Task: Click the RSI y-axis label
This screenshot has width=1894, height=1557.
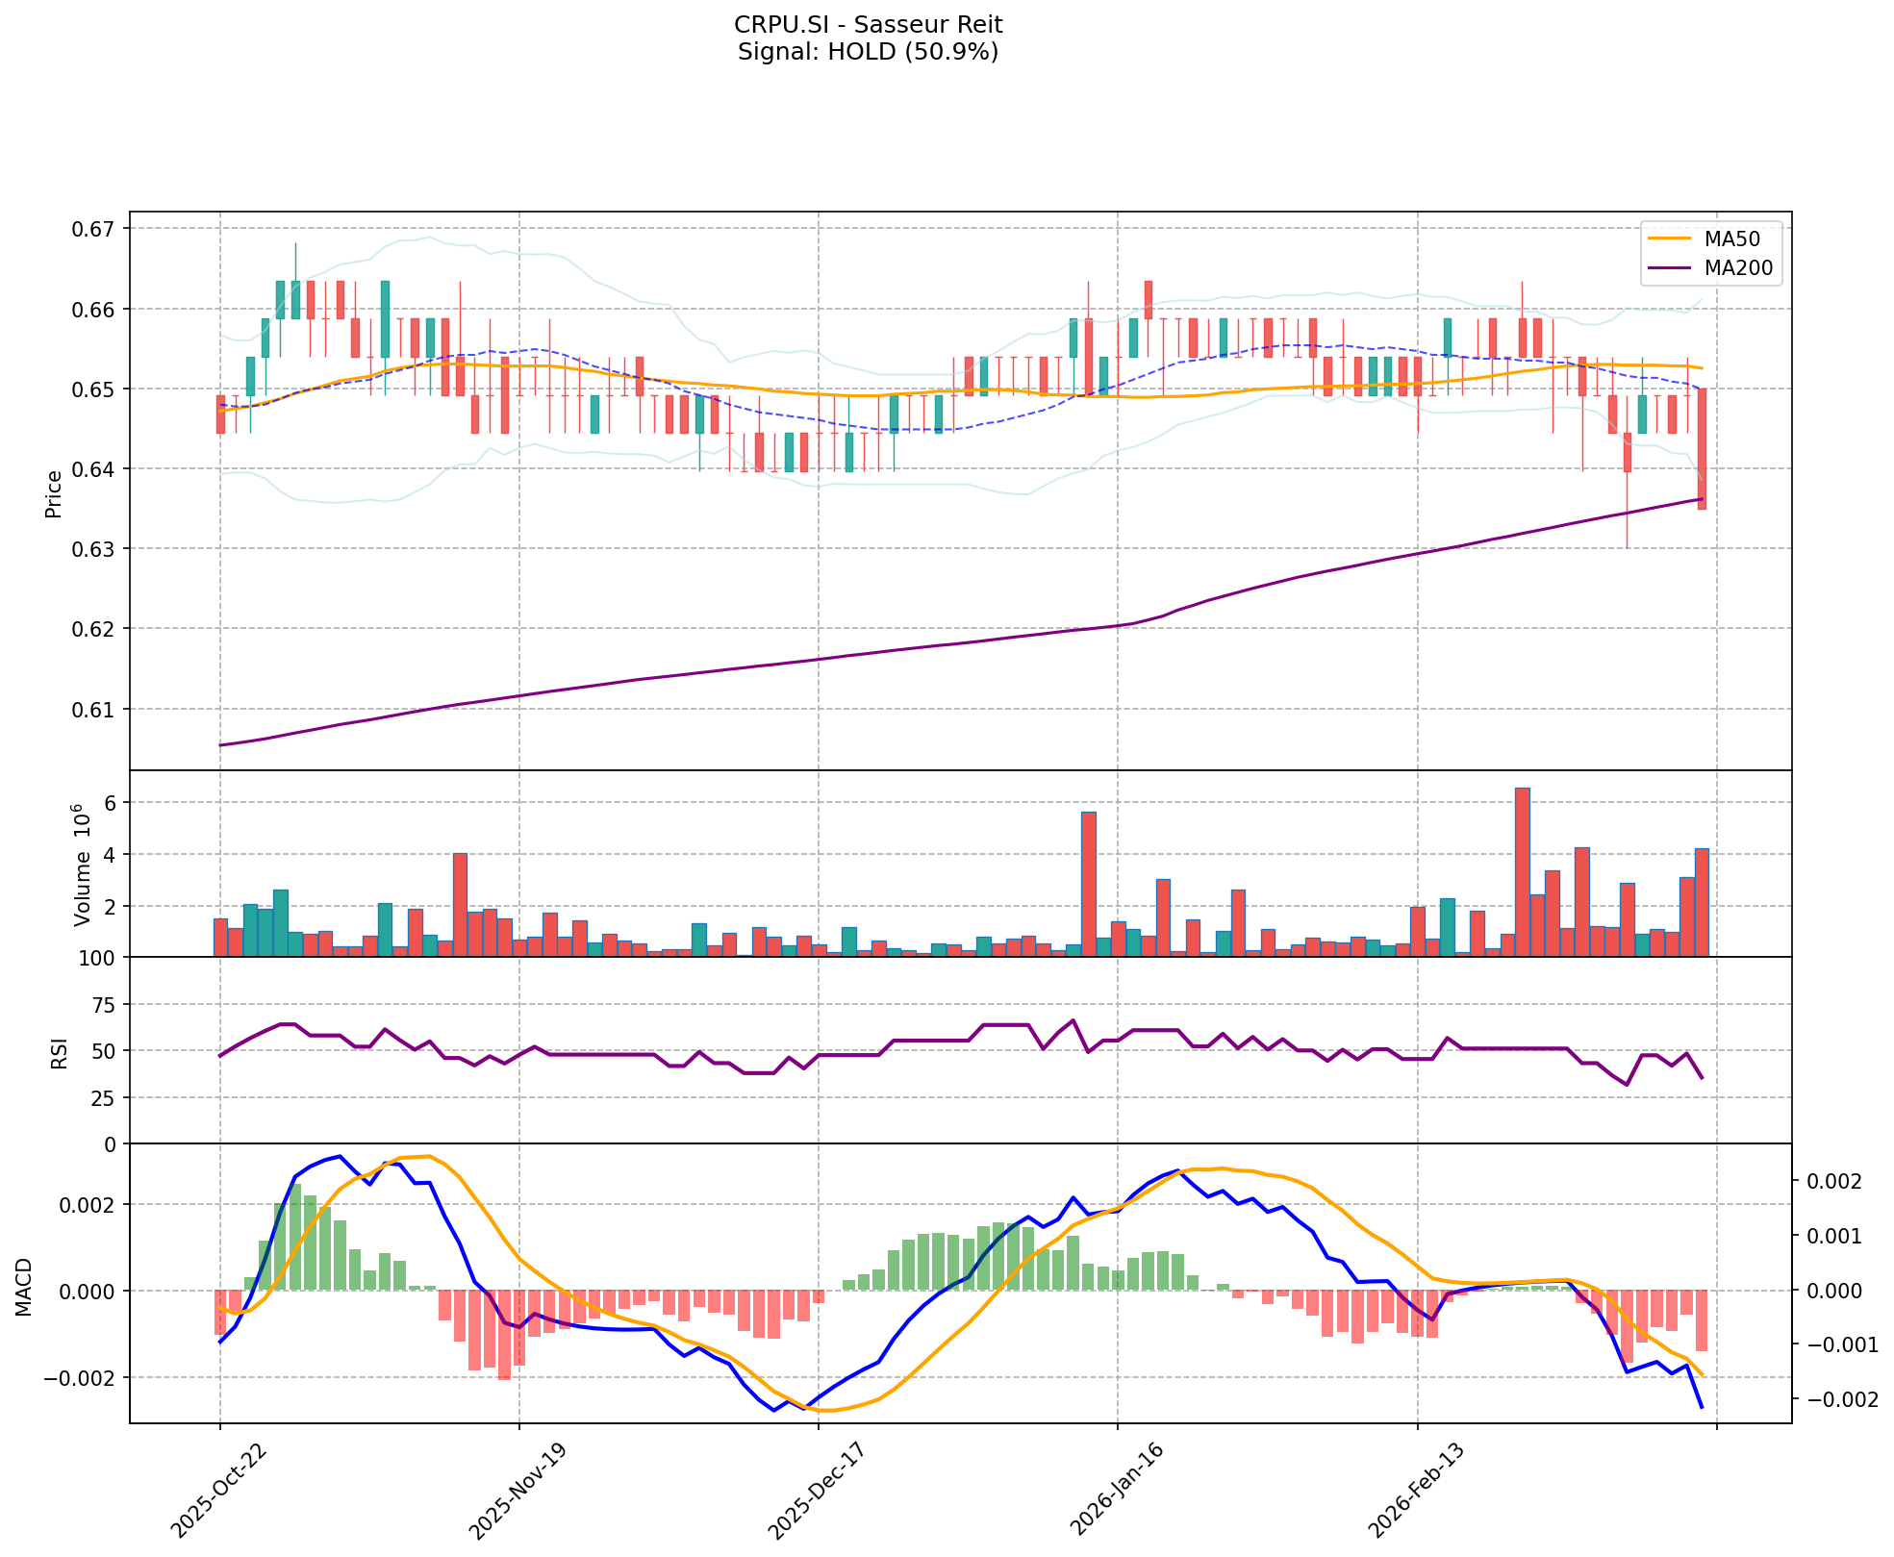Action: (x=60, y=1052)
